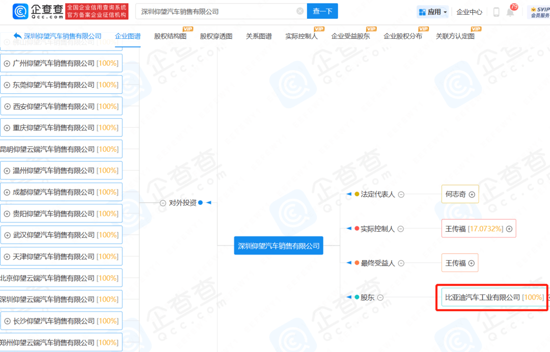Expand the 贵阳仰望汽车销售有限公司 node
The width and height of the screenshot is (550, 352).
(x=7, y=214)
